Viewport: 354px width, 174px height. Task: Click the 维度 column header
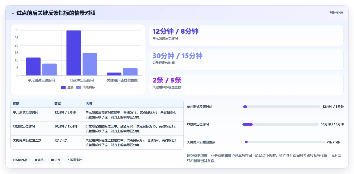tap(16, 104)
